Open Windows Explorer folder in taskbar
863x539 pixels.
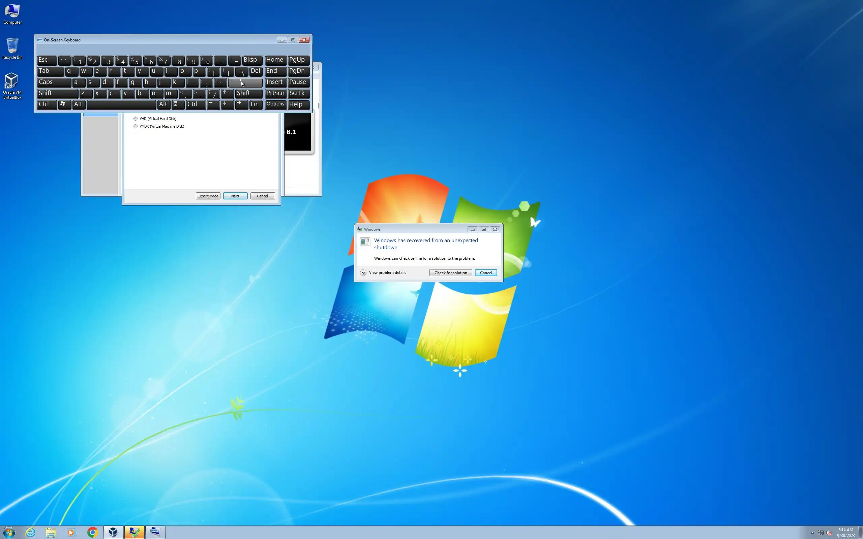[51, 532]
